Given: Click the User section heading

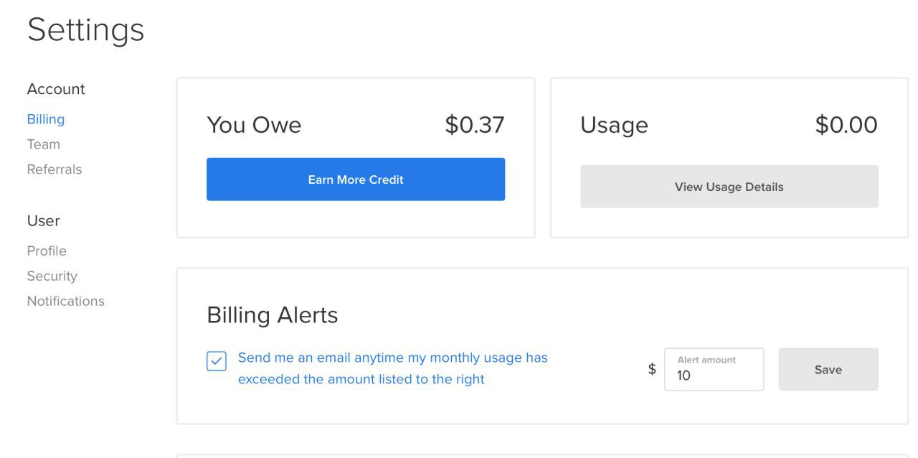Looking at the screenshot, I should click(43, 220).
